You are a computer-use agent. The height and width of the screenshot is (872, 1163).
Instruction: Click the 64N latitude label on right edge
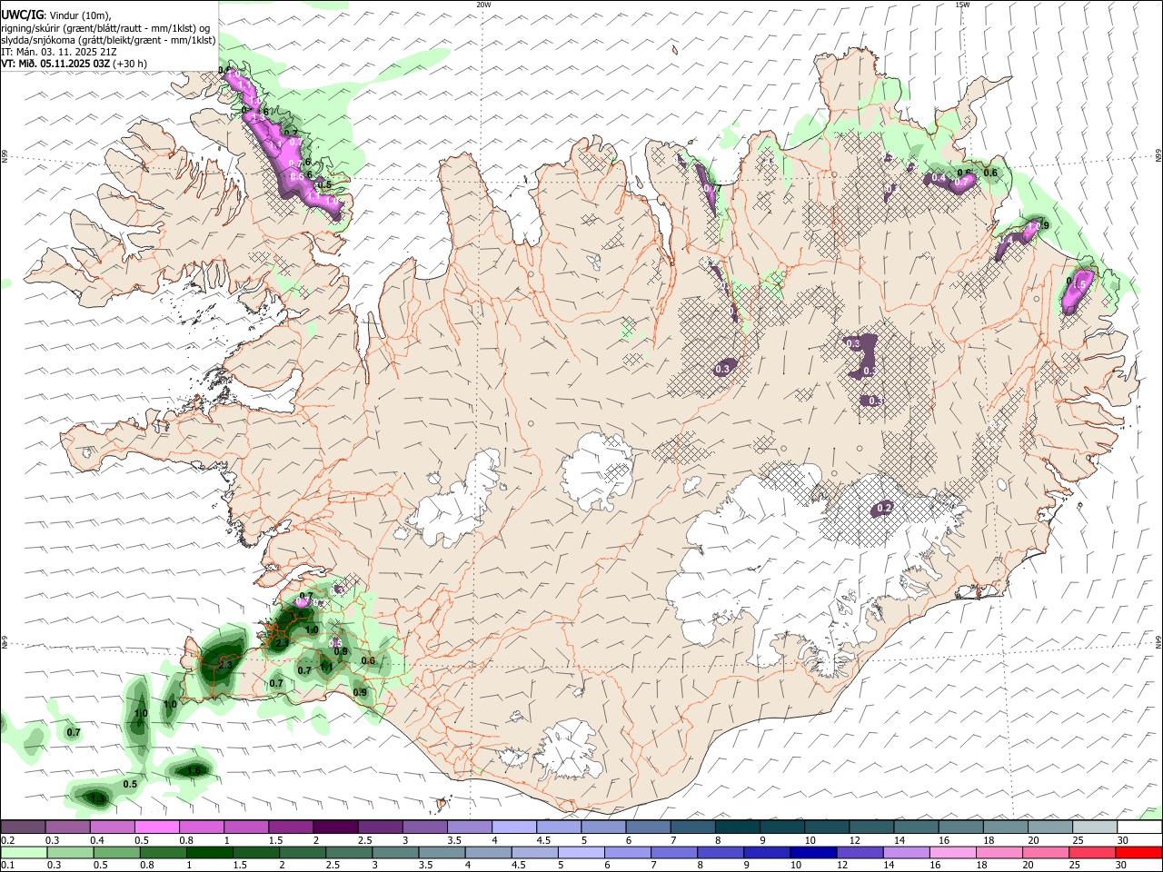click(x=1158, y=641)
